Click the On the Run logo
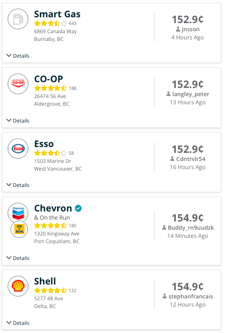This screenshot has width=226, height=333. (x=20, y=229)
